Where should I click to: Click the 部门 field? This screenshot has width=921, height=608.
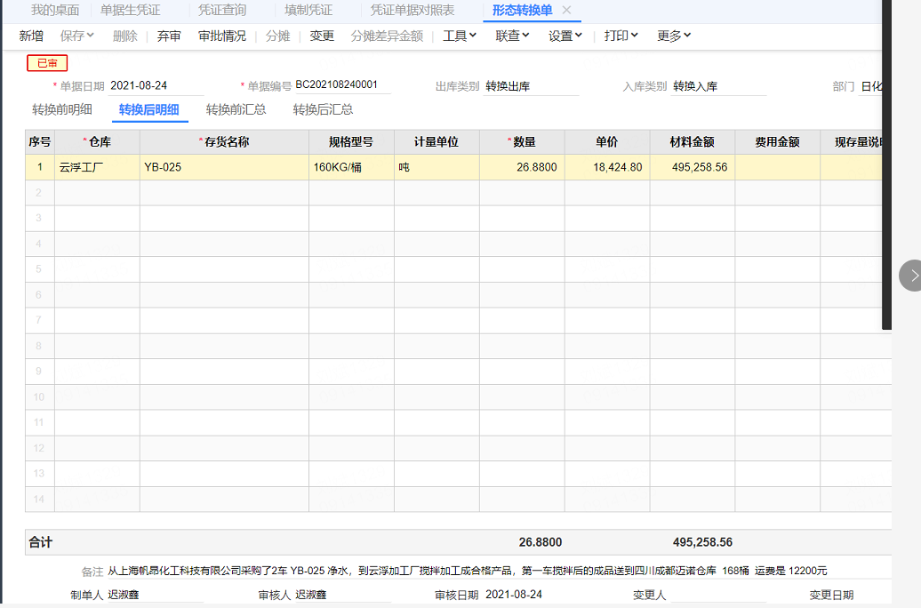pos(871,86)
